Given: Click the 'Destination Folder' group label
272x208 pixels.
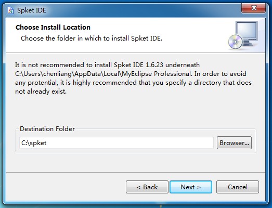Looking at the screenshot, I should pos(47,129).
